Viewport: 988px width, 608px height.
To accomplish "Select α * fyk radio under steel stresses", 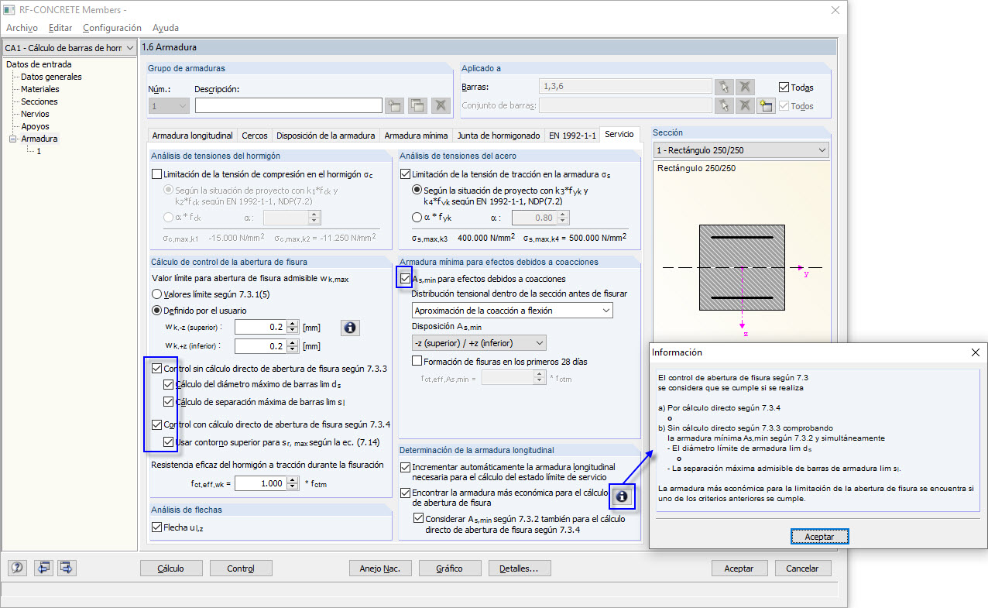I will pos(417,218).
